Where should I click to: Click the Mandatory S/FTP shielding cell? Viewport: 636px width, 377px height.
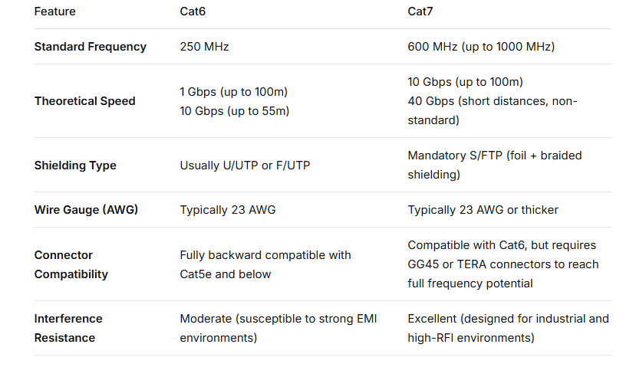point(495,165)
